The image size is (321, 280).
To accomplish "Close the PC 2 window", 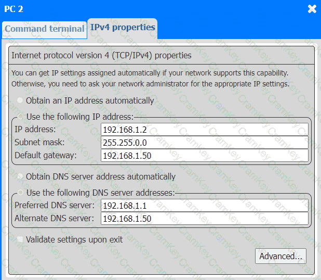I will pyautogui.click(x=312, y=9).
